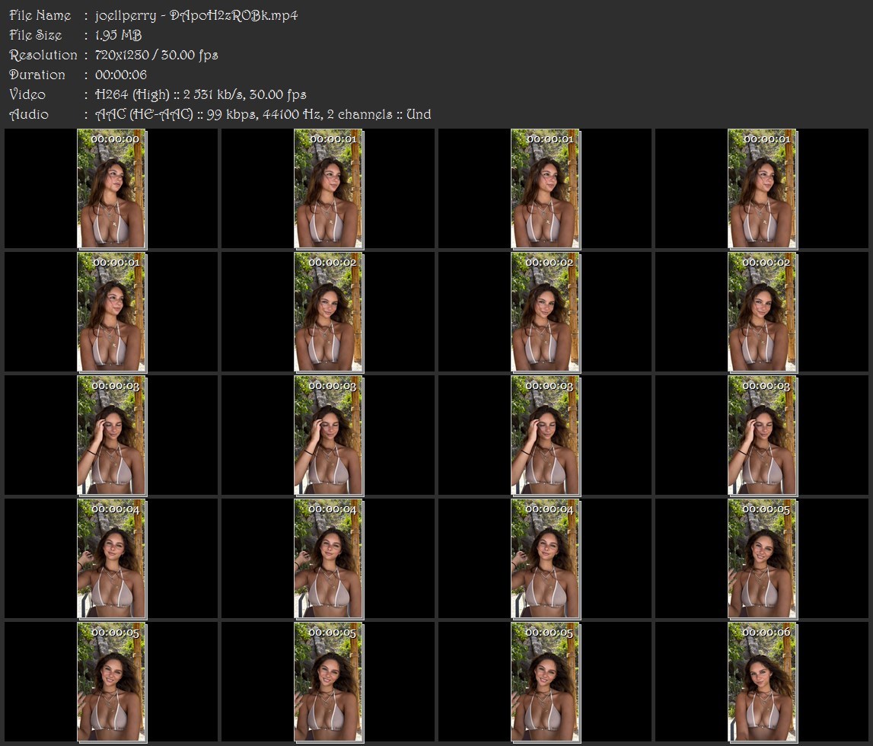Select first 00:00:02 thumbnail in second row

click(x=329, y=312)
